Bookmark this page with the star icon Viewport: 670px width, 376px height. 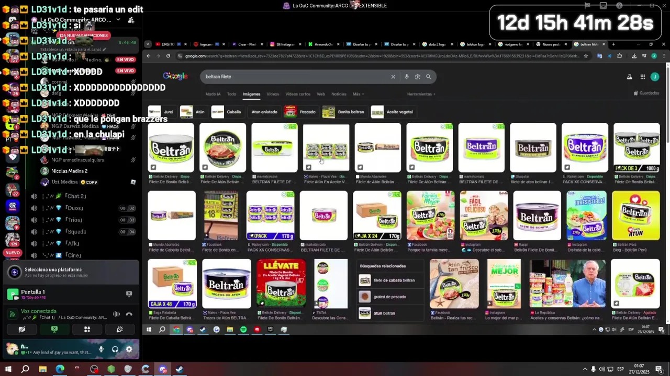point(586,56)
